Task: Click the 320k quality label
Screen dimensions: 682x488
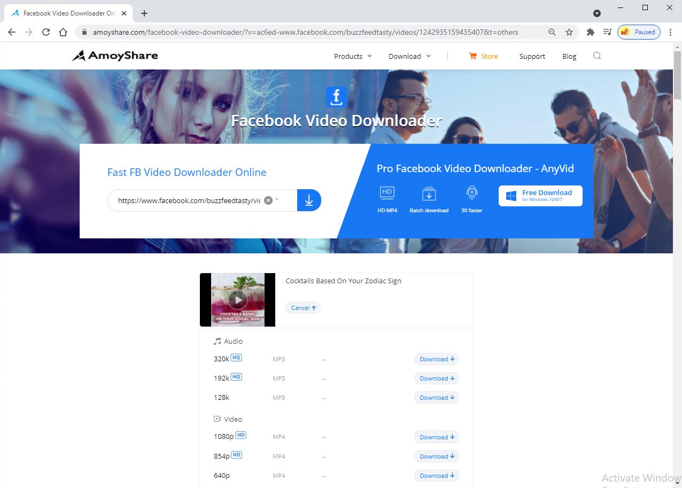Action: coord(221,359)
